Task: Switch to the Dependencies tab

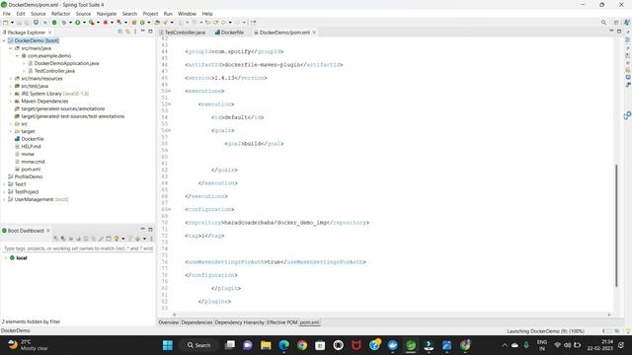Action: tap(197, 322)
